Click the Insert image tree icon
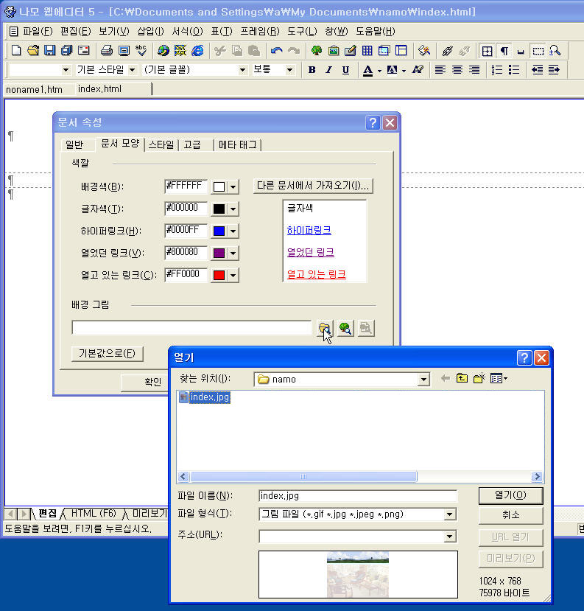 317,51
